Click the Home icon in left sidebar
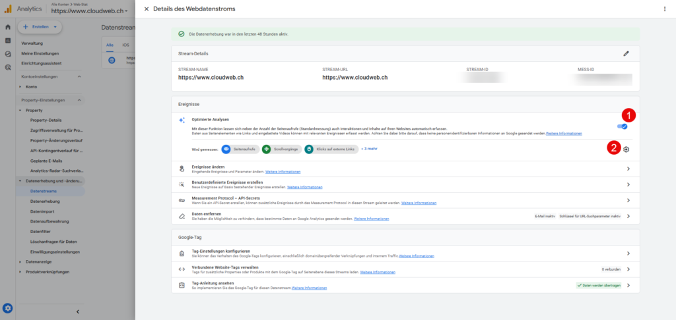Viewport: 676px width, 320px height. pos(8,28)
